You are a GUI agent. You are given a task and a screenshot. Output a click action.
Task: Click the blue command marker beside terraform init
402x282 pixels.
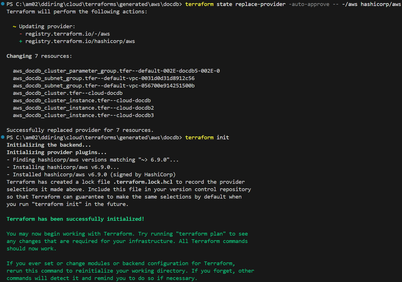tap(3, 137)
